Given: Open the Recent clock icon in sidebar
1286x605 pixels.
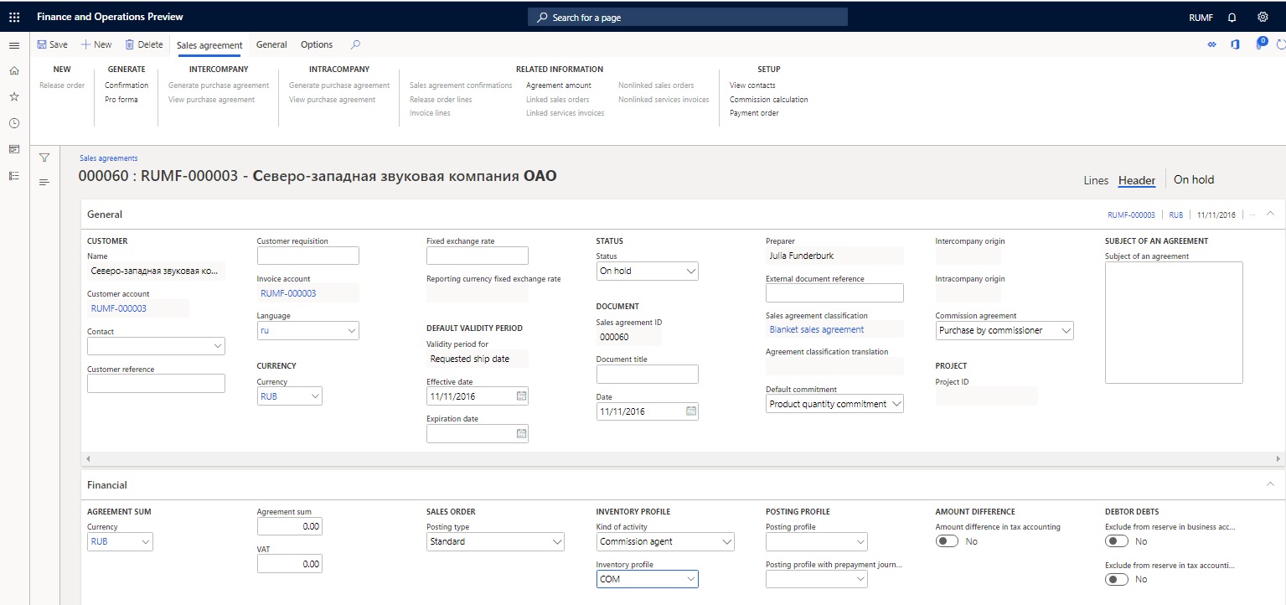Looking at the screenshot, I should (x=13, y=123).
